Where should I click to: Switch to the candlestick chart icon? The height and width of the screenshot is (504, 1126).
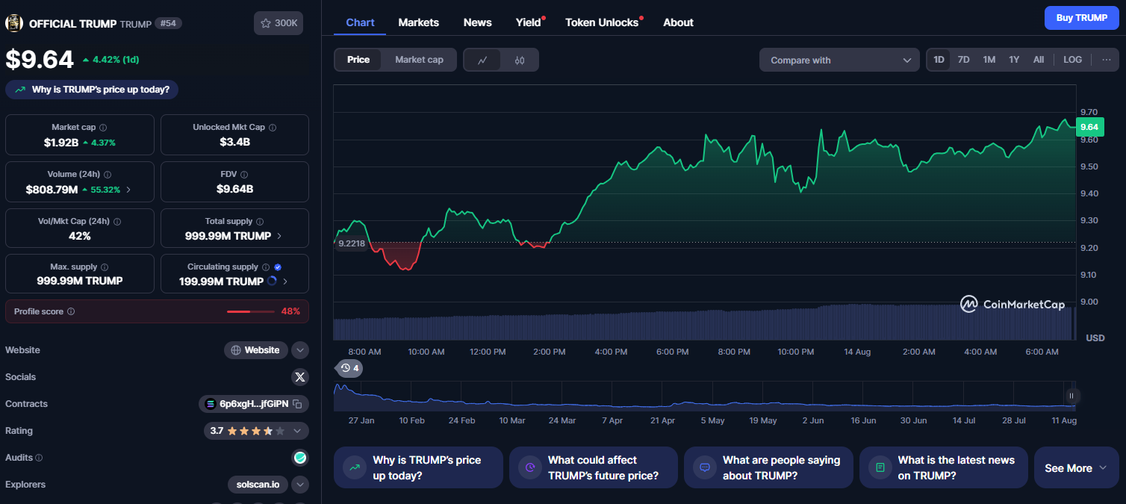[520, 60]
